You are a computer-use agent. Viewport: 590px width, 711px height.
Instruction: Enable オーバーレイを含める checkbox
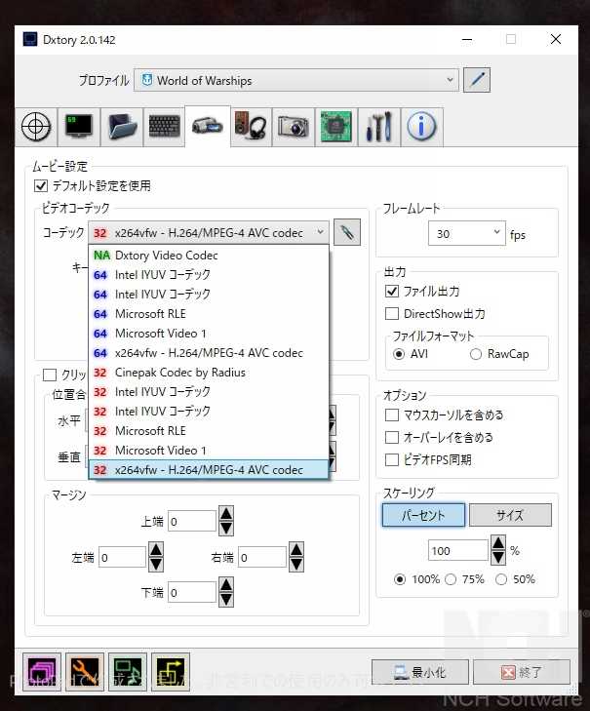392,438
